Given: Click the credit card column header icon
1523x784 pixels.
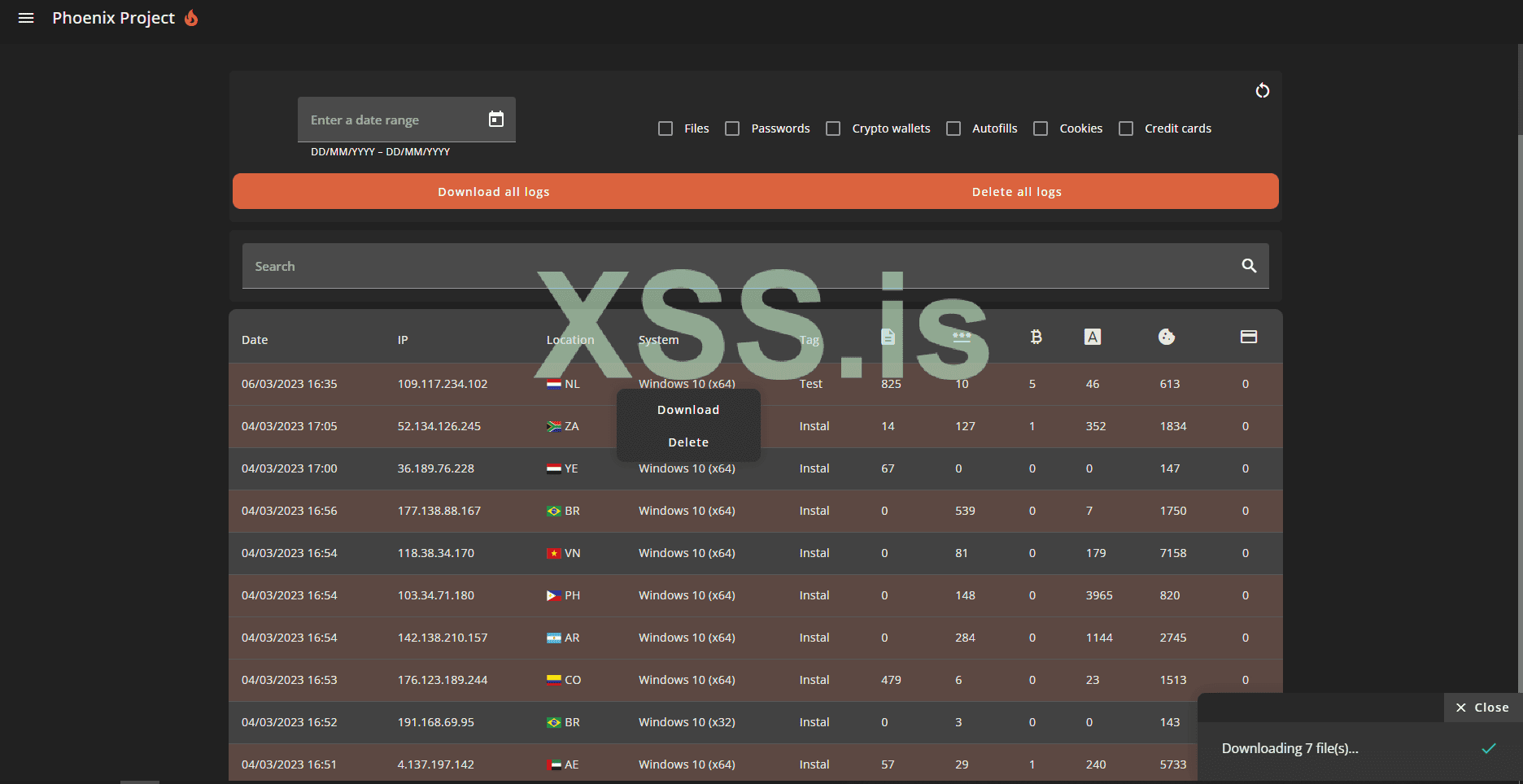Looking at the screenshot, I should 1249,337.
